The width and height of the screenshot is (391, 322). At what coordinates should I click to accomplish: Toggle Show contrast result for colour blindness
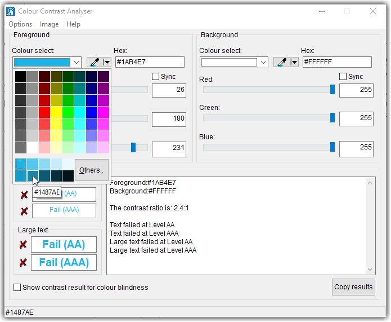[x=18, y=288]
